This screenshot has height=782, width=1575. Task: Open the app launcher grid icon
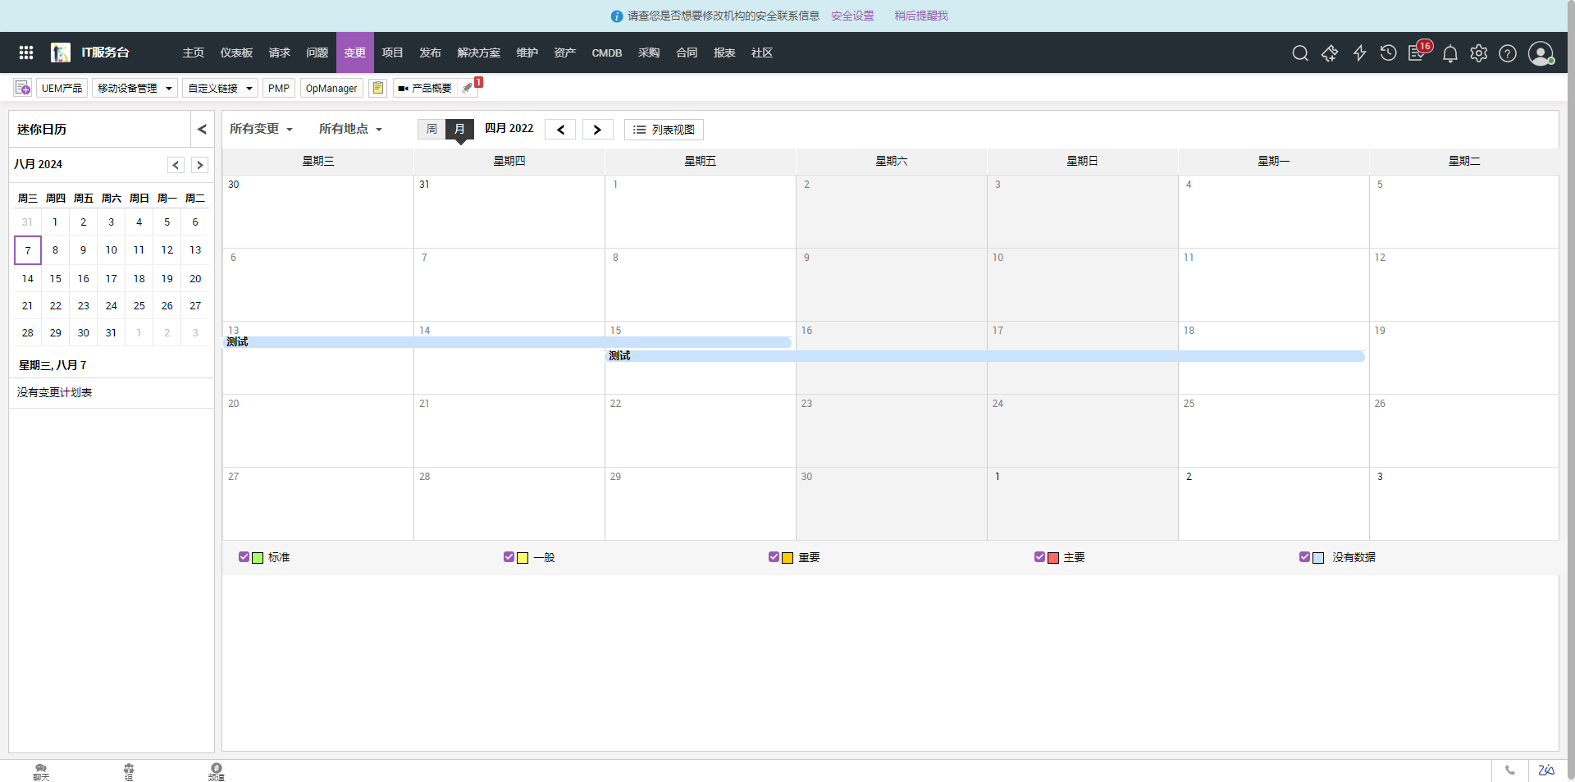coord(26,53)
